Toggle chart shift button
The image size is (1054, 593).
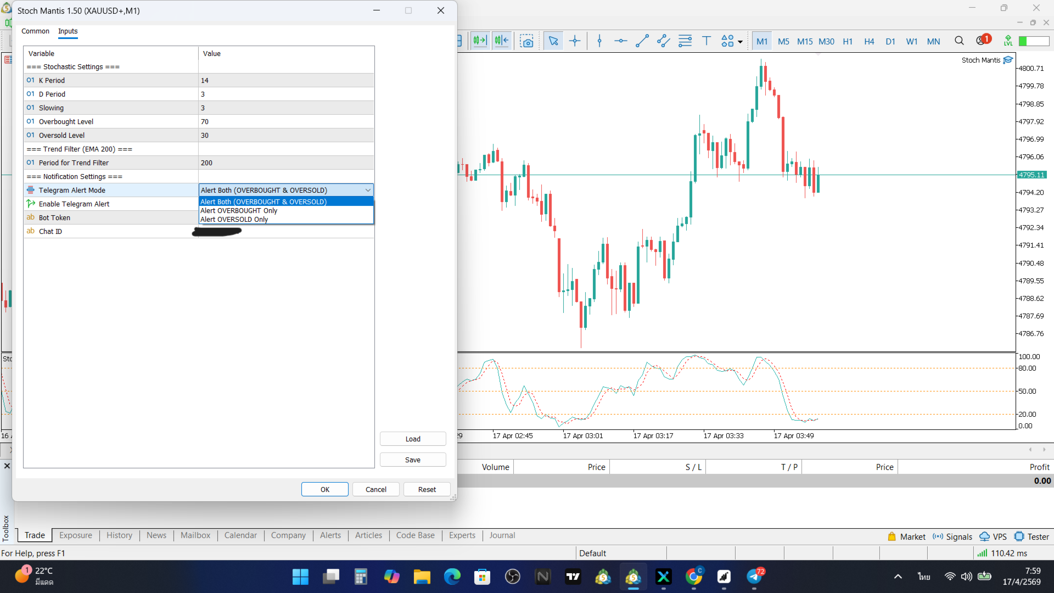coord(501,41)
